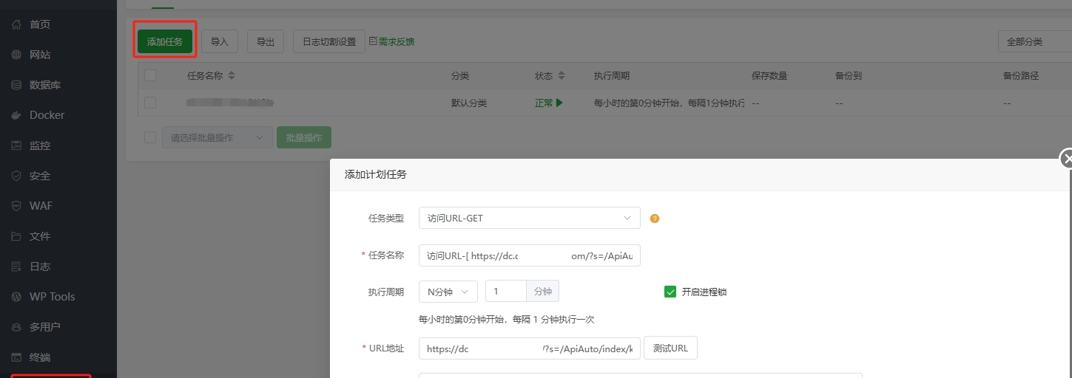Click the WP Tools WordPress icon
This screenshot has width=1072, height=378.
pos(16,297)
